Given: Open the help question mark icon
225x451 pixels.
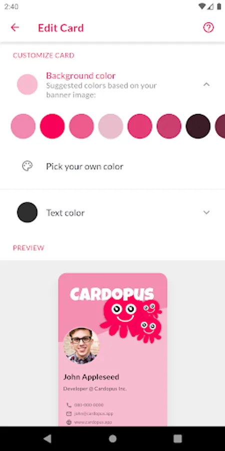Looking at the screenshot, I should (x=208, y=28).
